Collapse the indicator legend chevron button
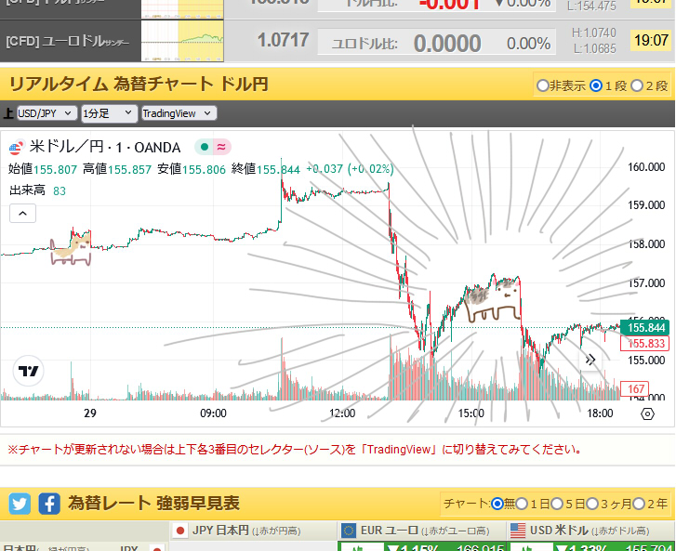The height and width of the screenshot is (551, 676). pos(23,214)
